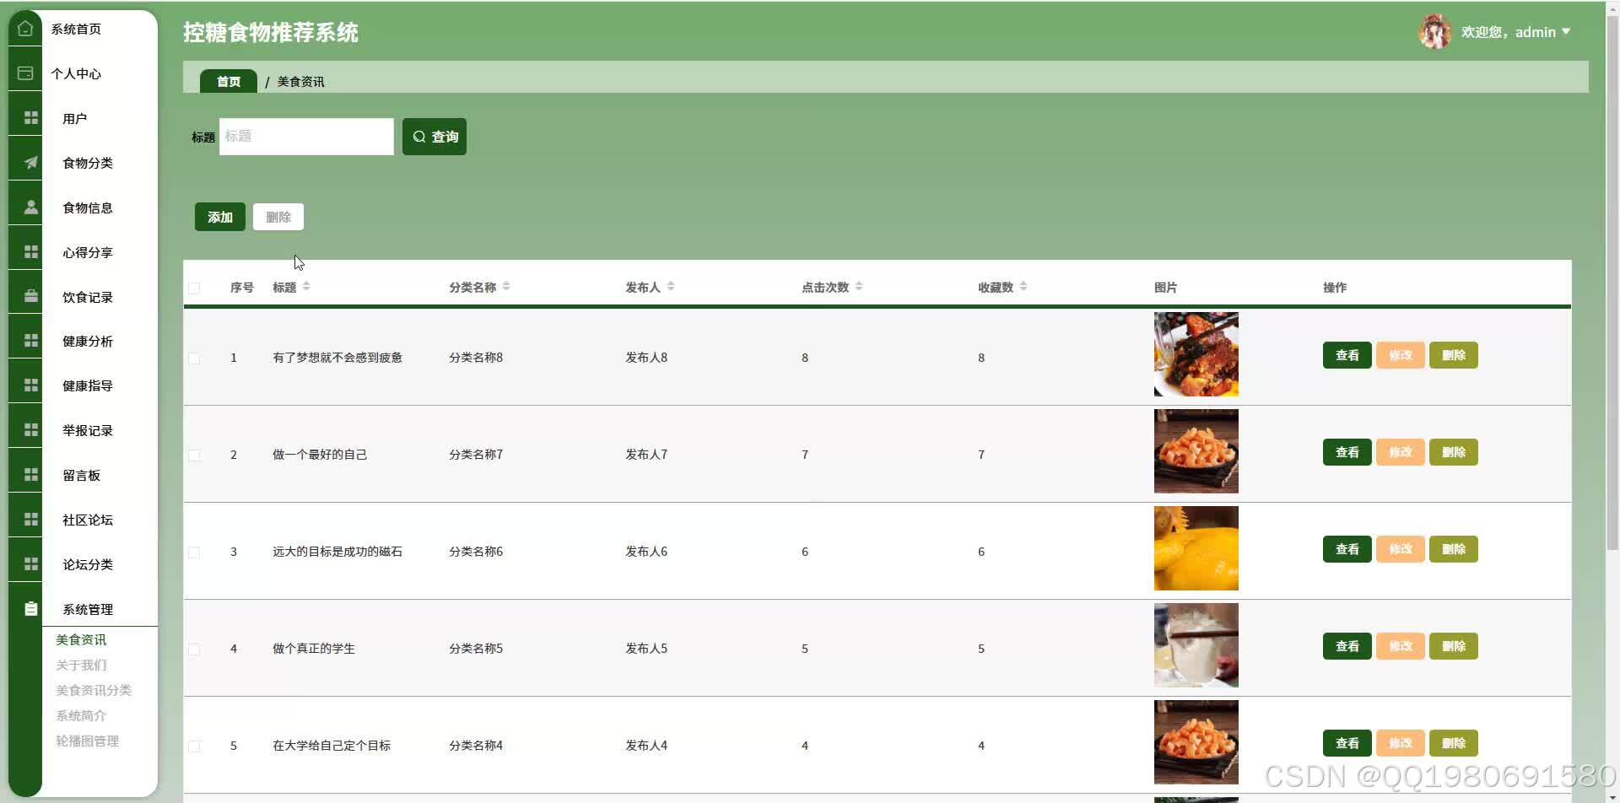The image size is (1620, 803).
Task: Click the grid icon beside 用户
Action: click(31, 118)
